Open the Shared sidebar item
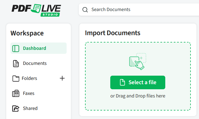The height and width of the screenshot is (119, 199). pyautogui.click(x=30, y=109)
